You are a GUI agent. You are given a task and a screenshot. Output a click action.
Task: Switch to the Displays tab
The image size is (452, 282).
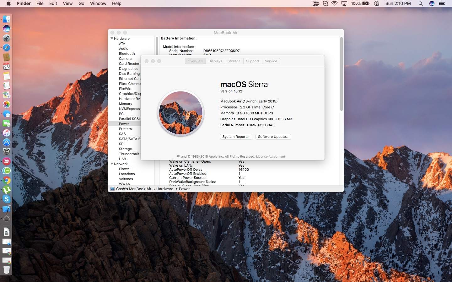(x=215, y=61)
